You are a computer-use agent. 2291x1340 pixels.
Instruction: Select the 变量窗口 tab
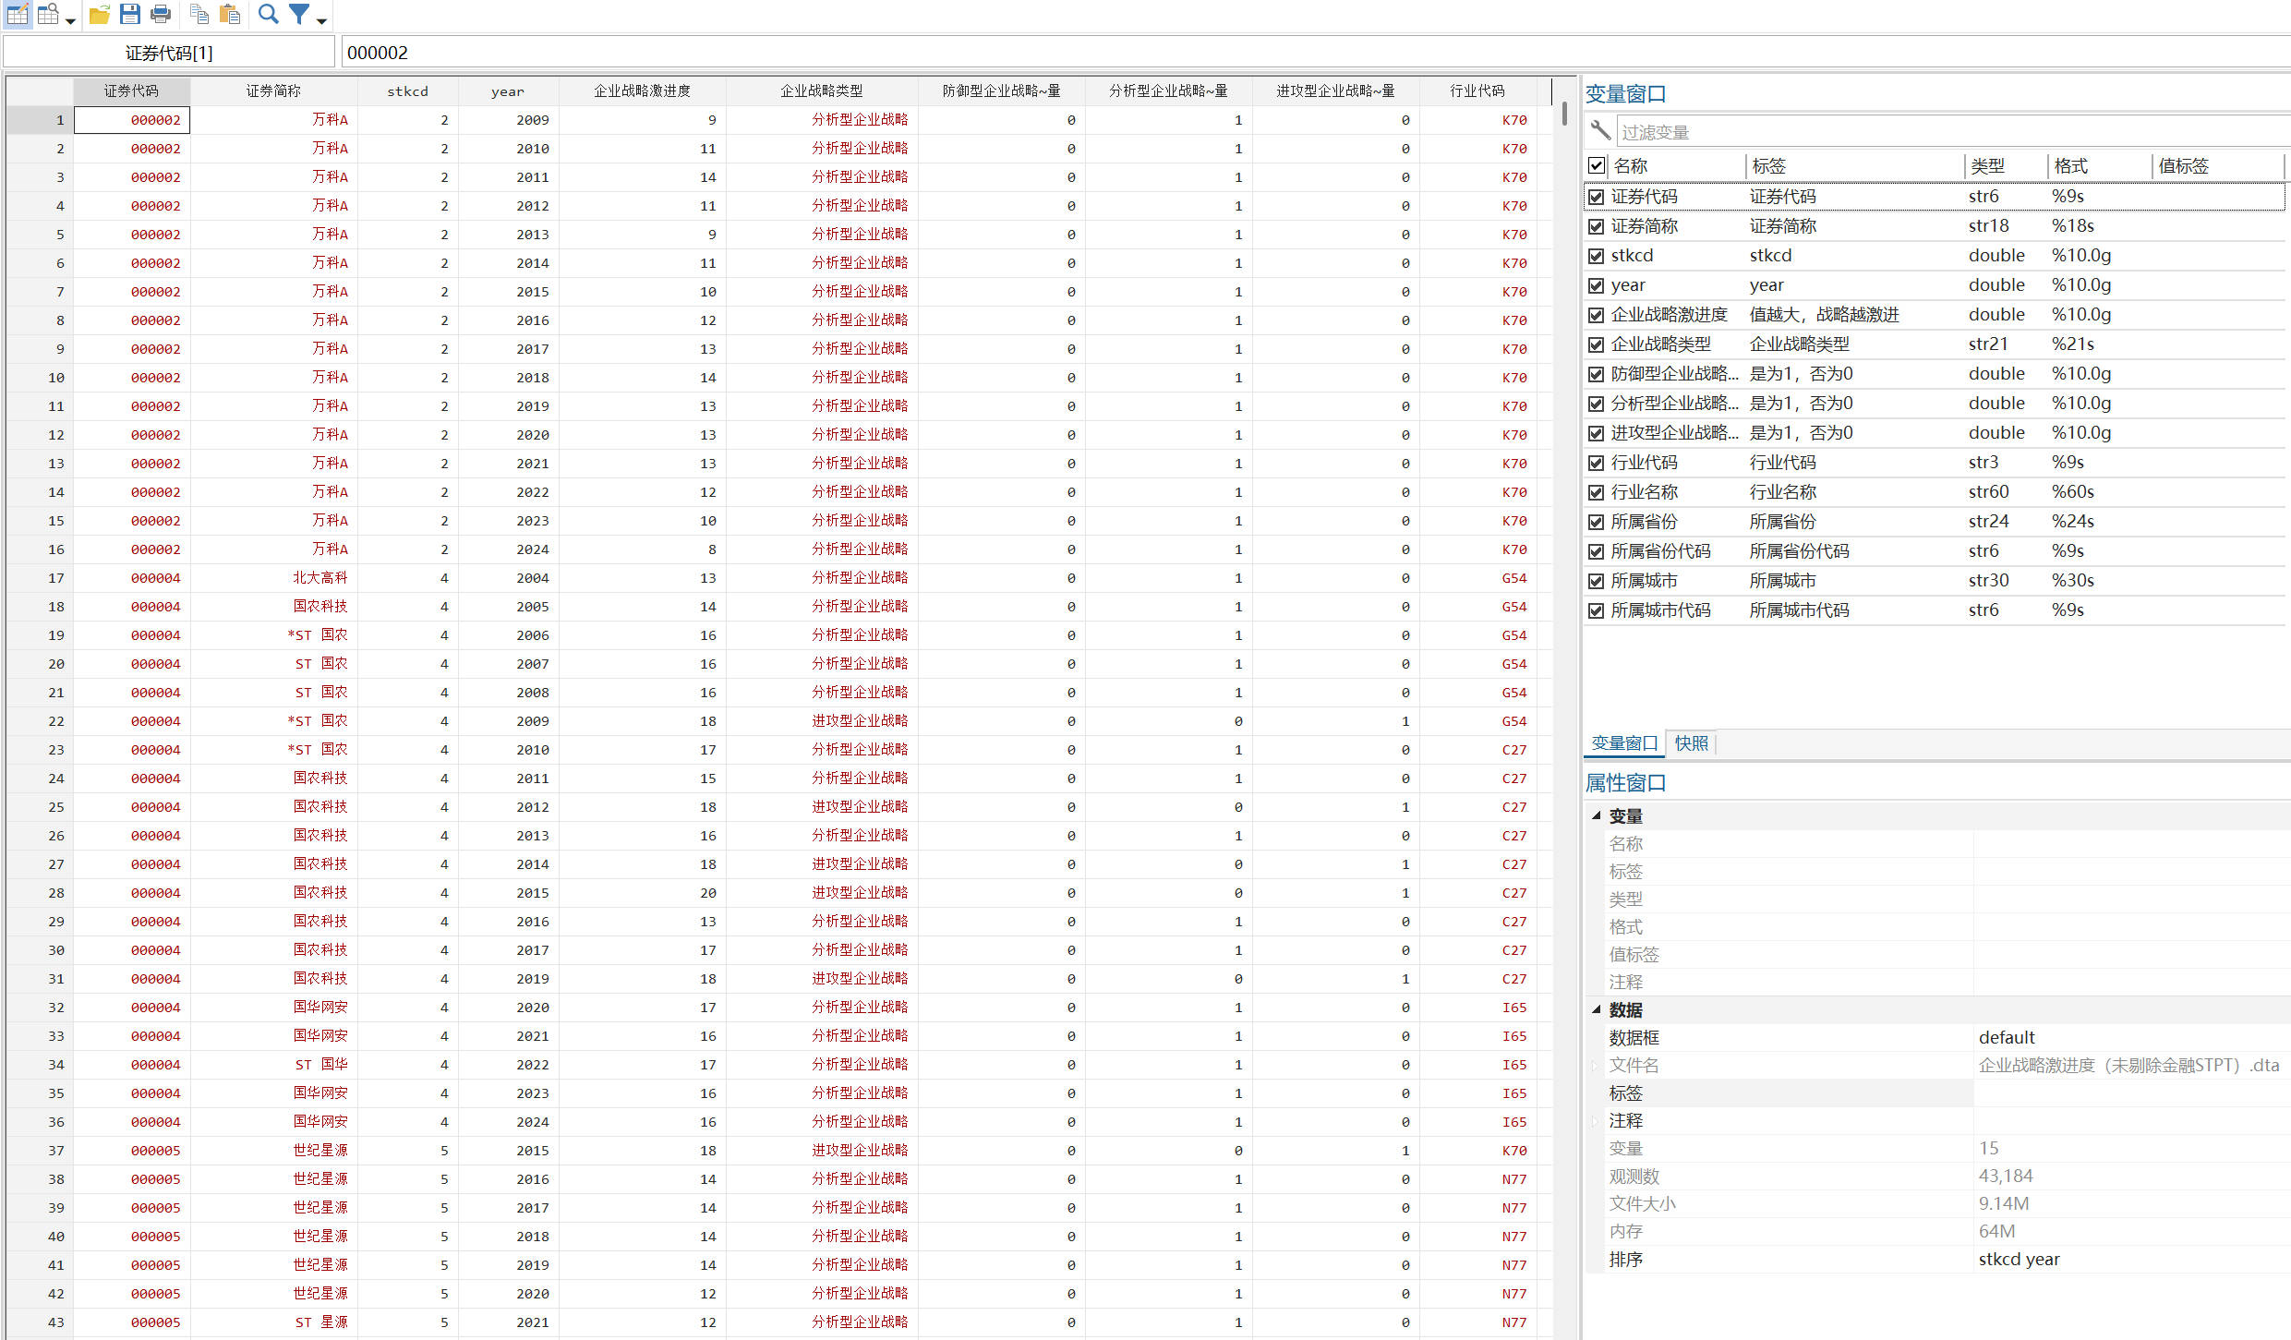coord(1624,743)
